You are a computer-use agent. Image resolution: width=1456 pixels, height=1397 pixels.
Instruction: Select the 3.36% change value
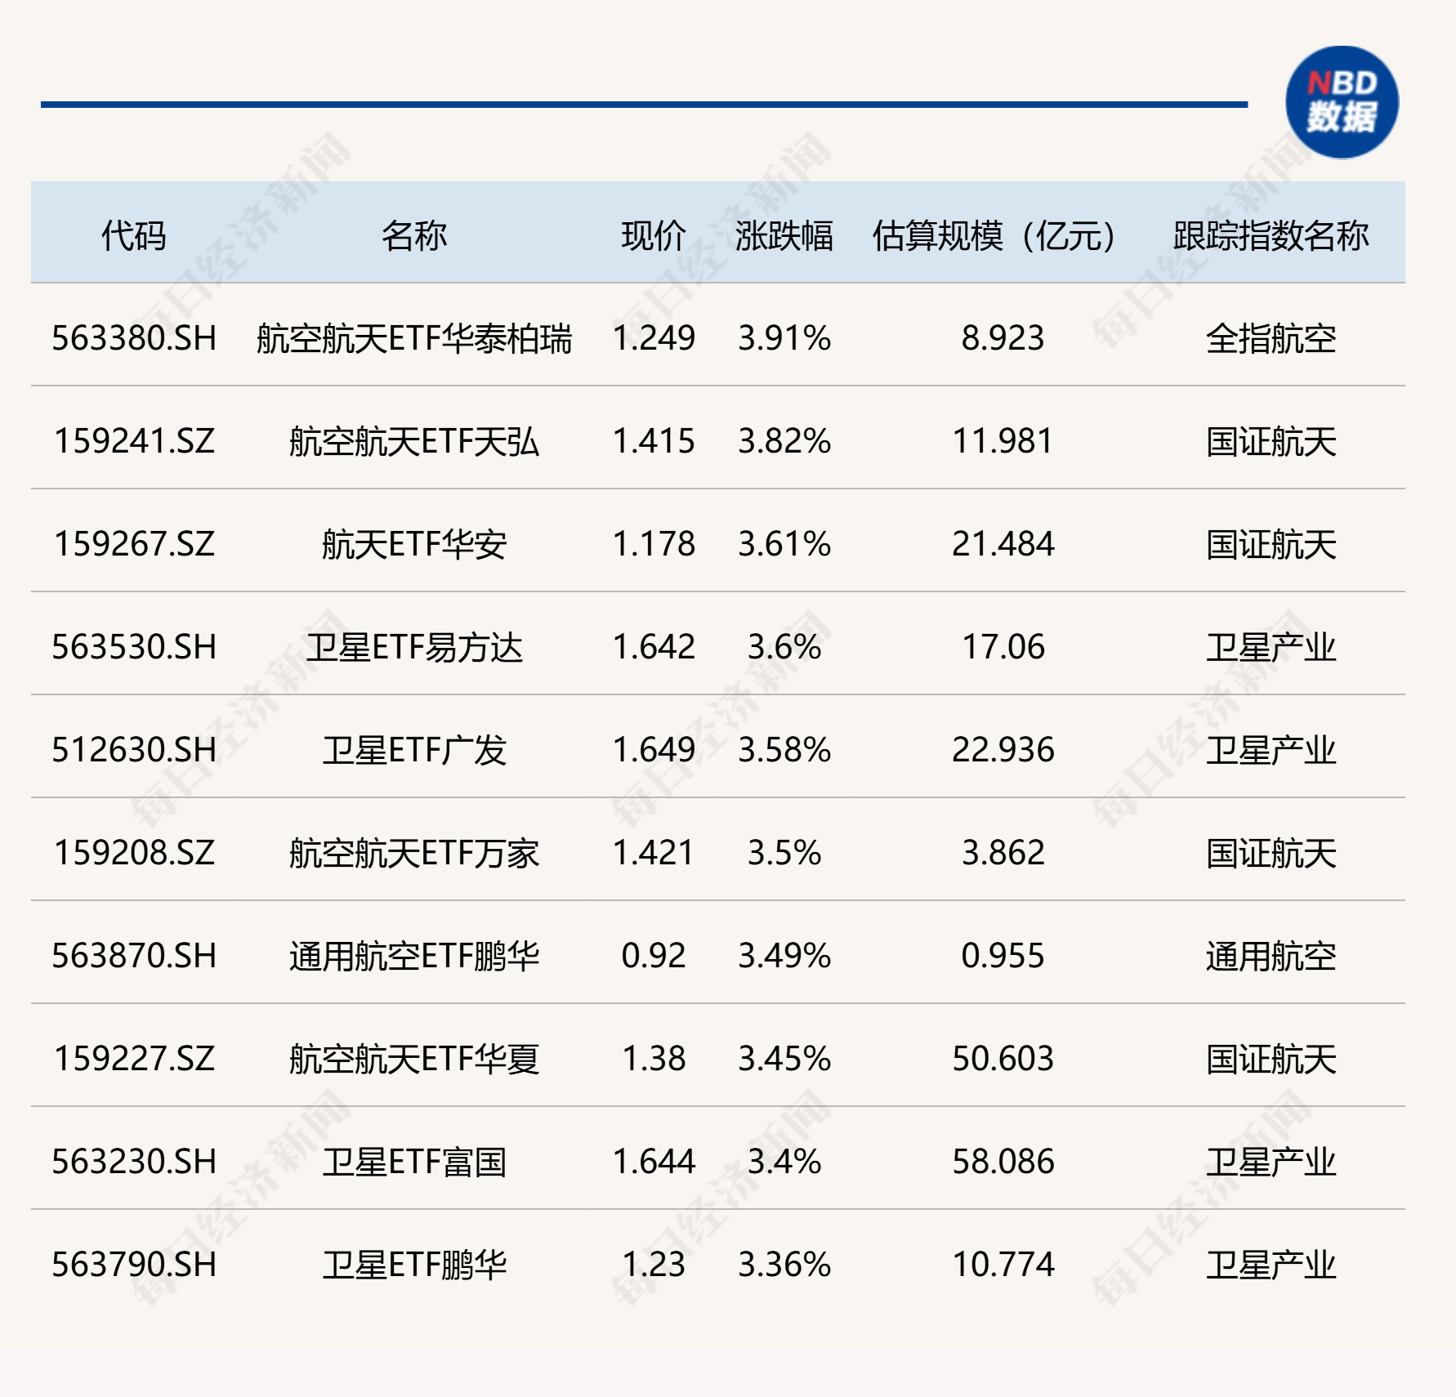coord(784,1265)
